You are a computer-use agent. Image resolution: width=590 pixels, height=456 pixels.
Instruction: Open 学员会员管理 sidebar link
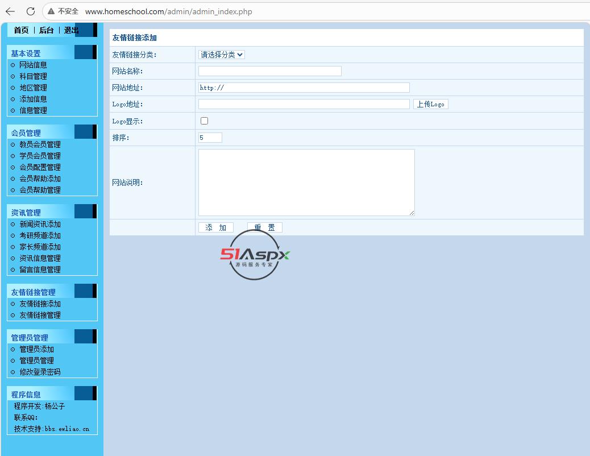click(40, 156)
